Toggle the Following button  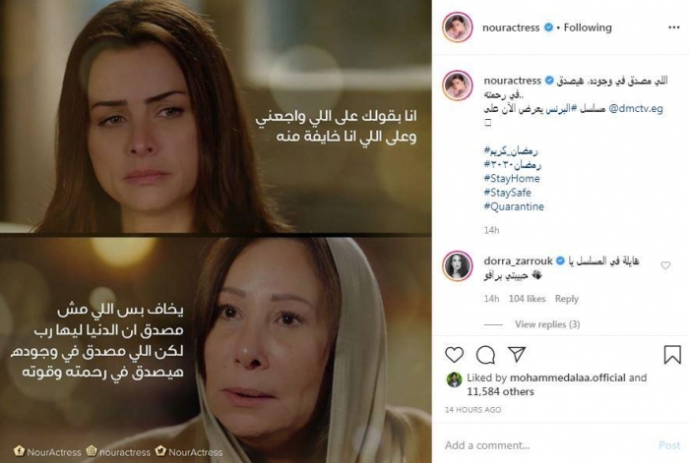point(588,28)
